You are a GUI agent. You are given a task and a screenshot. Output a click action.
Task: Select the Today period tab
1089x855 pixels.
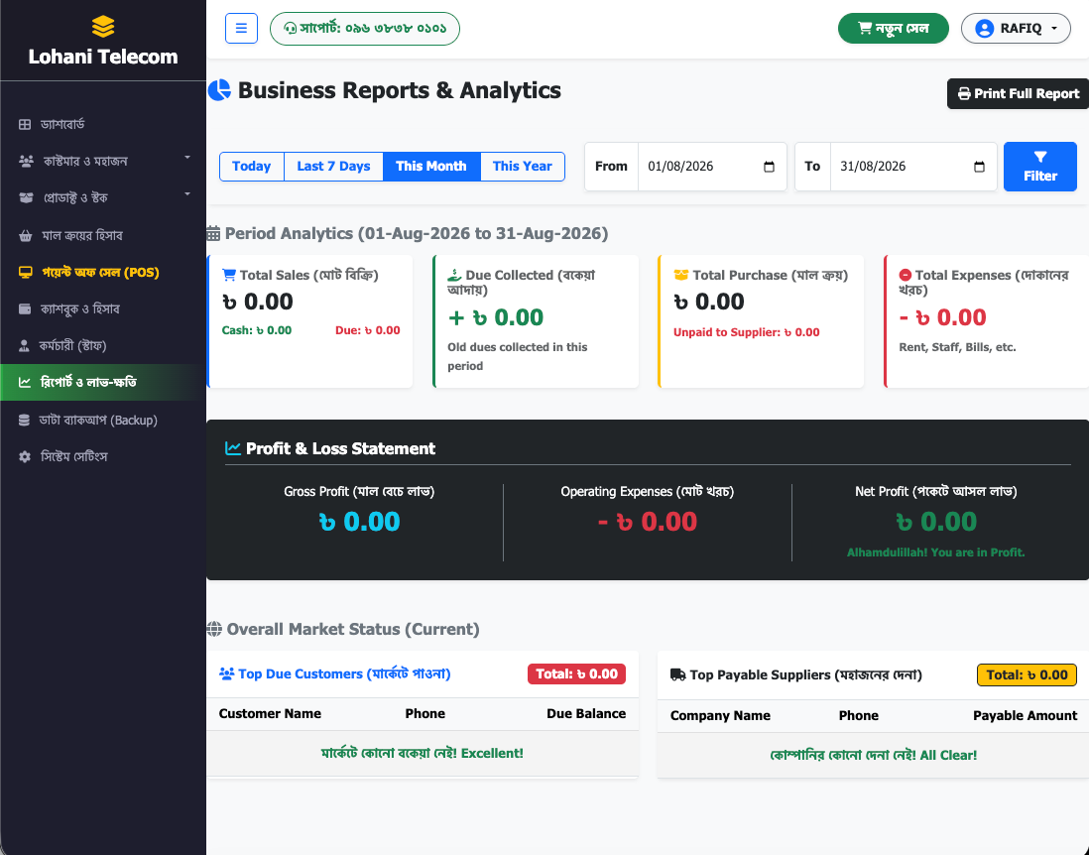pyautogui.click(x=251, y=167)
